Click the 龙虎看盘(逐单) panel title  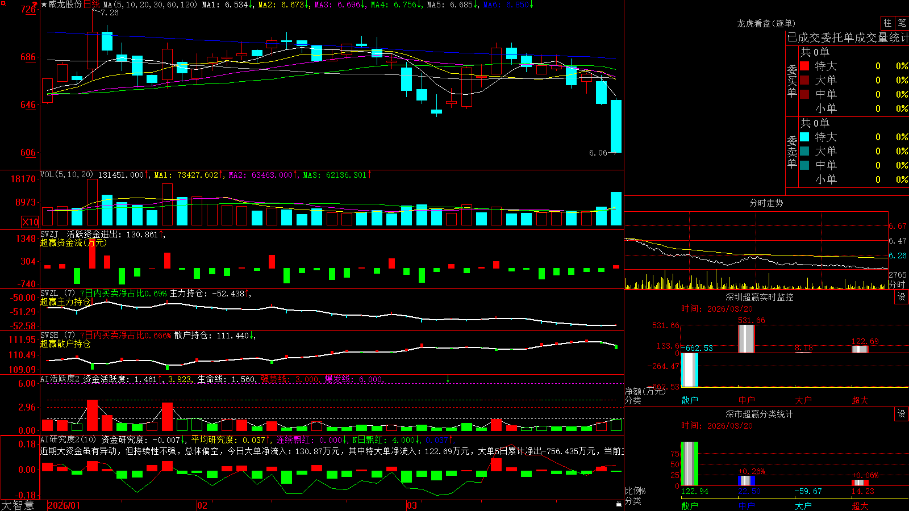coord(766,23)
